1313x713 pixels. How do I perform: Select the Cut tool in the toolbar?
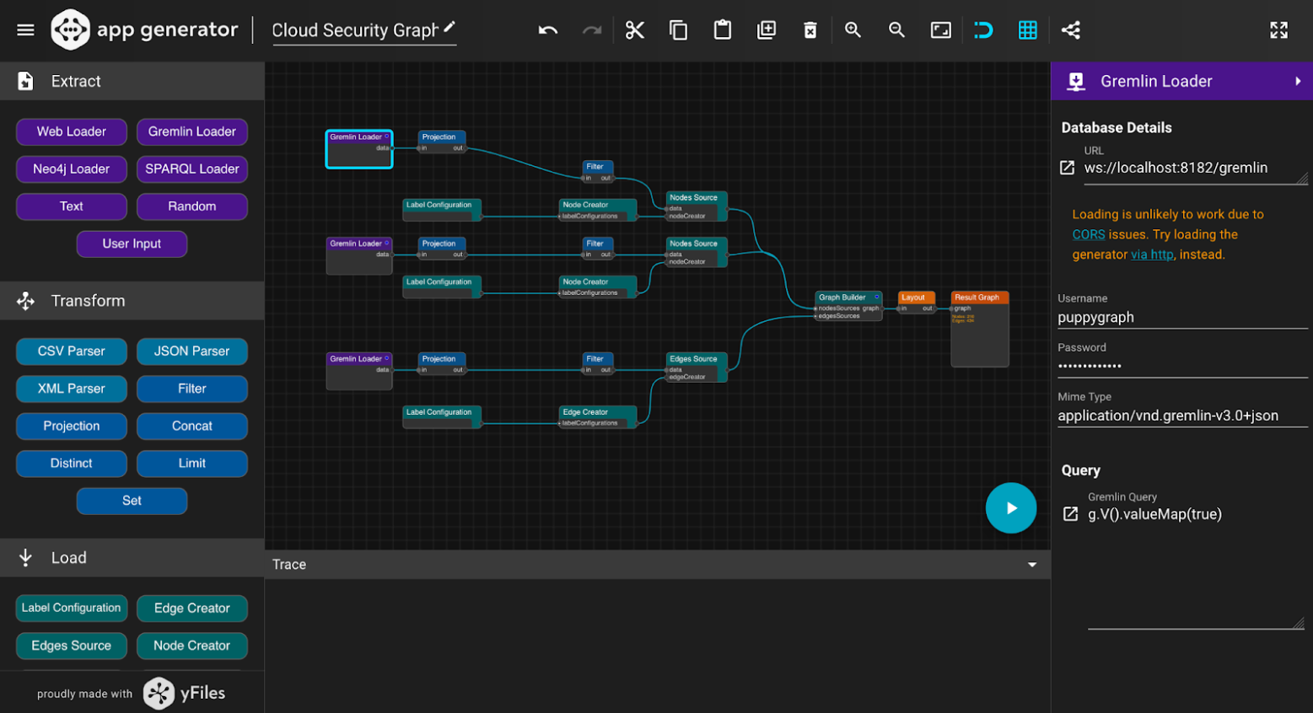point(634,29)
